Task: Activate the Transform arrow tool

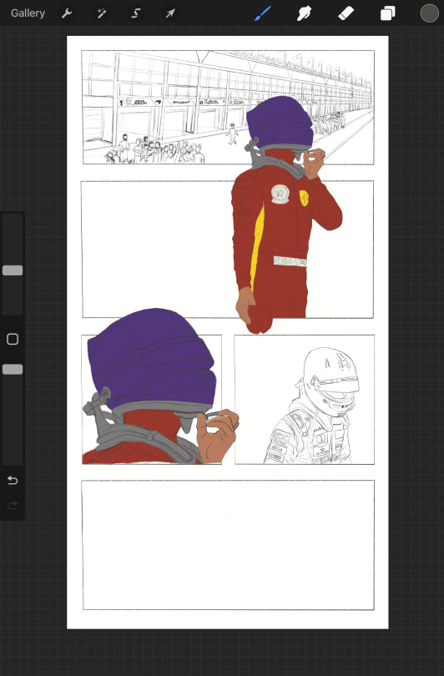Action: [x=170, y=13]
